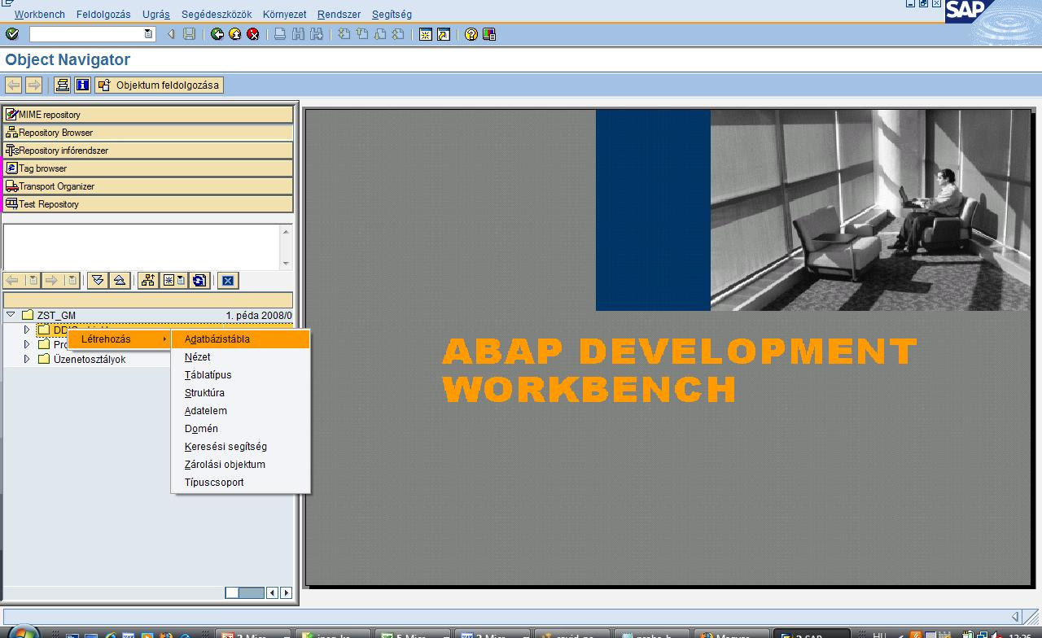Click the First Page icon
The width and height of the screenshot is (1042, 638).
coord(344,34)
